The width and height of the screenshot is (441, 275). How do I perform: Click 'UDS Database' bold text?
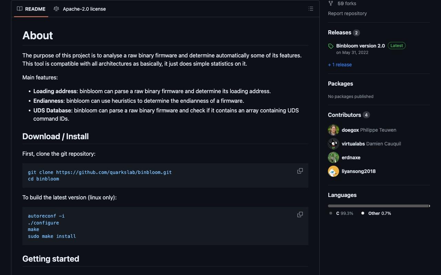tap(52, 110)
